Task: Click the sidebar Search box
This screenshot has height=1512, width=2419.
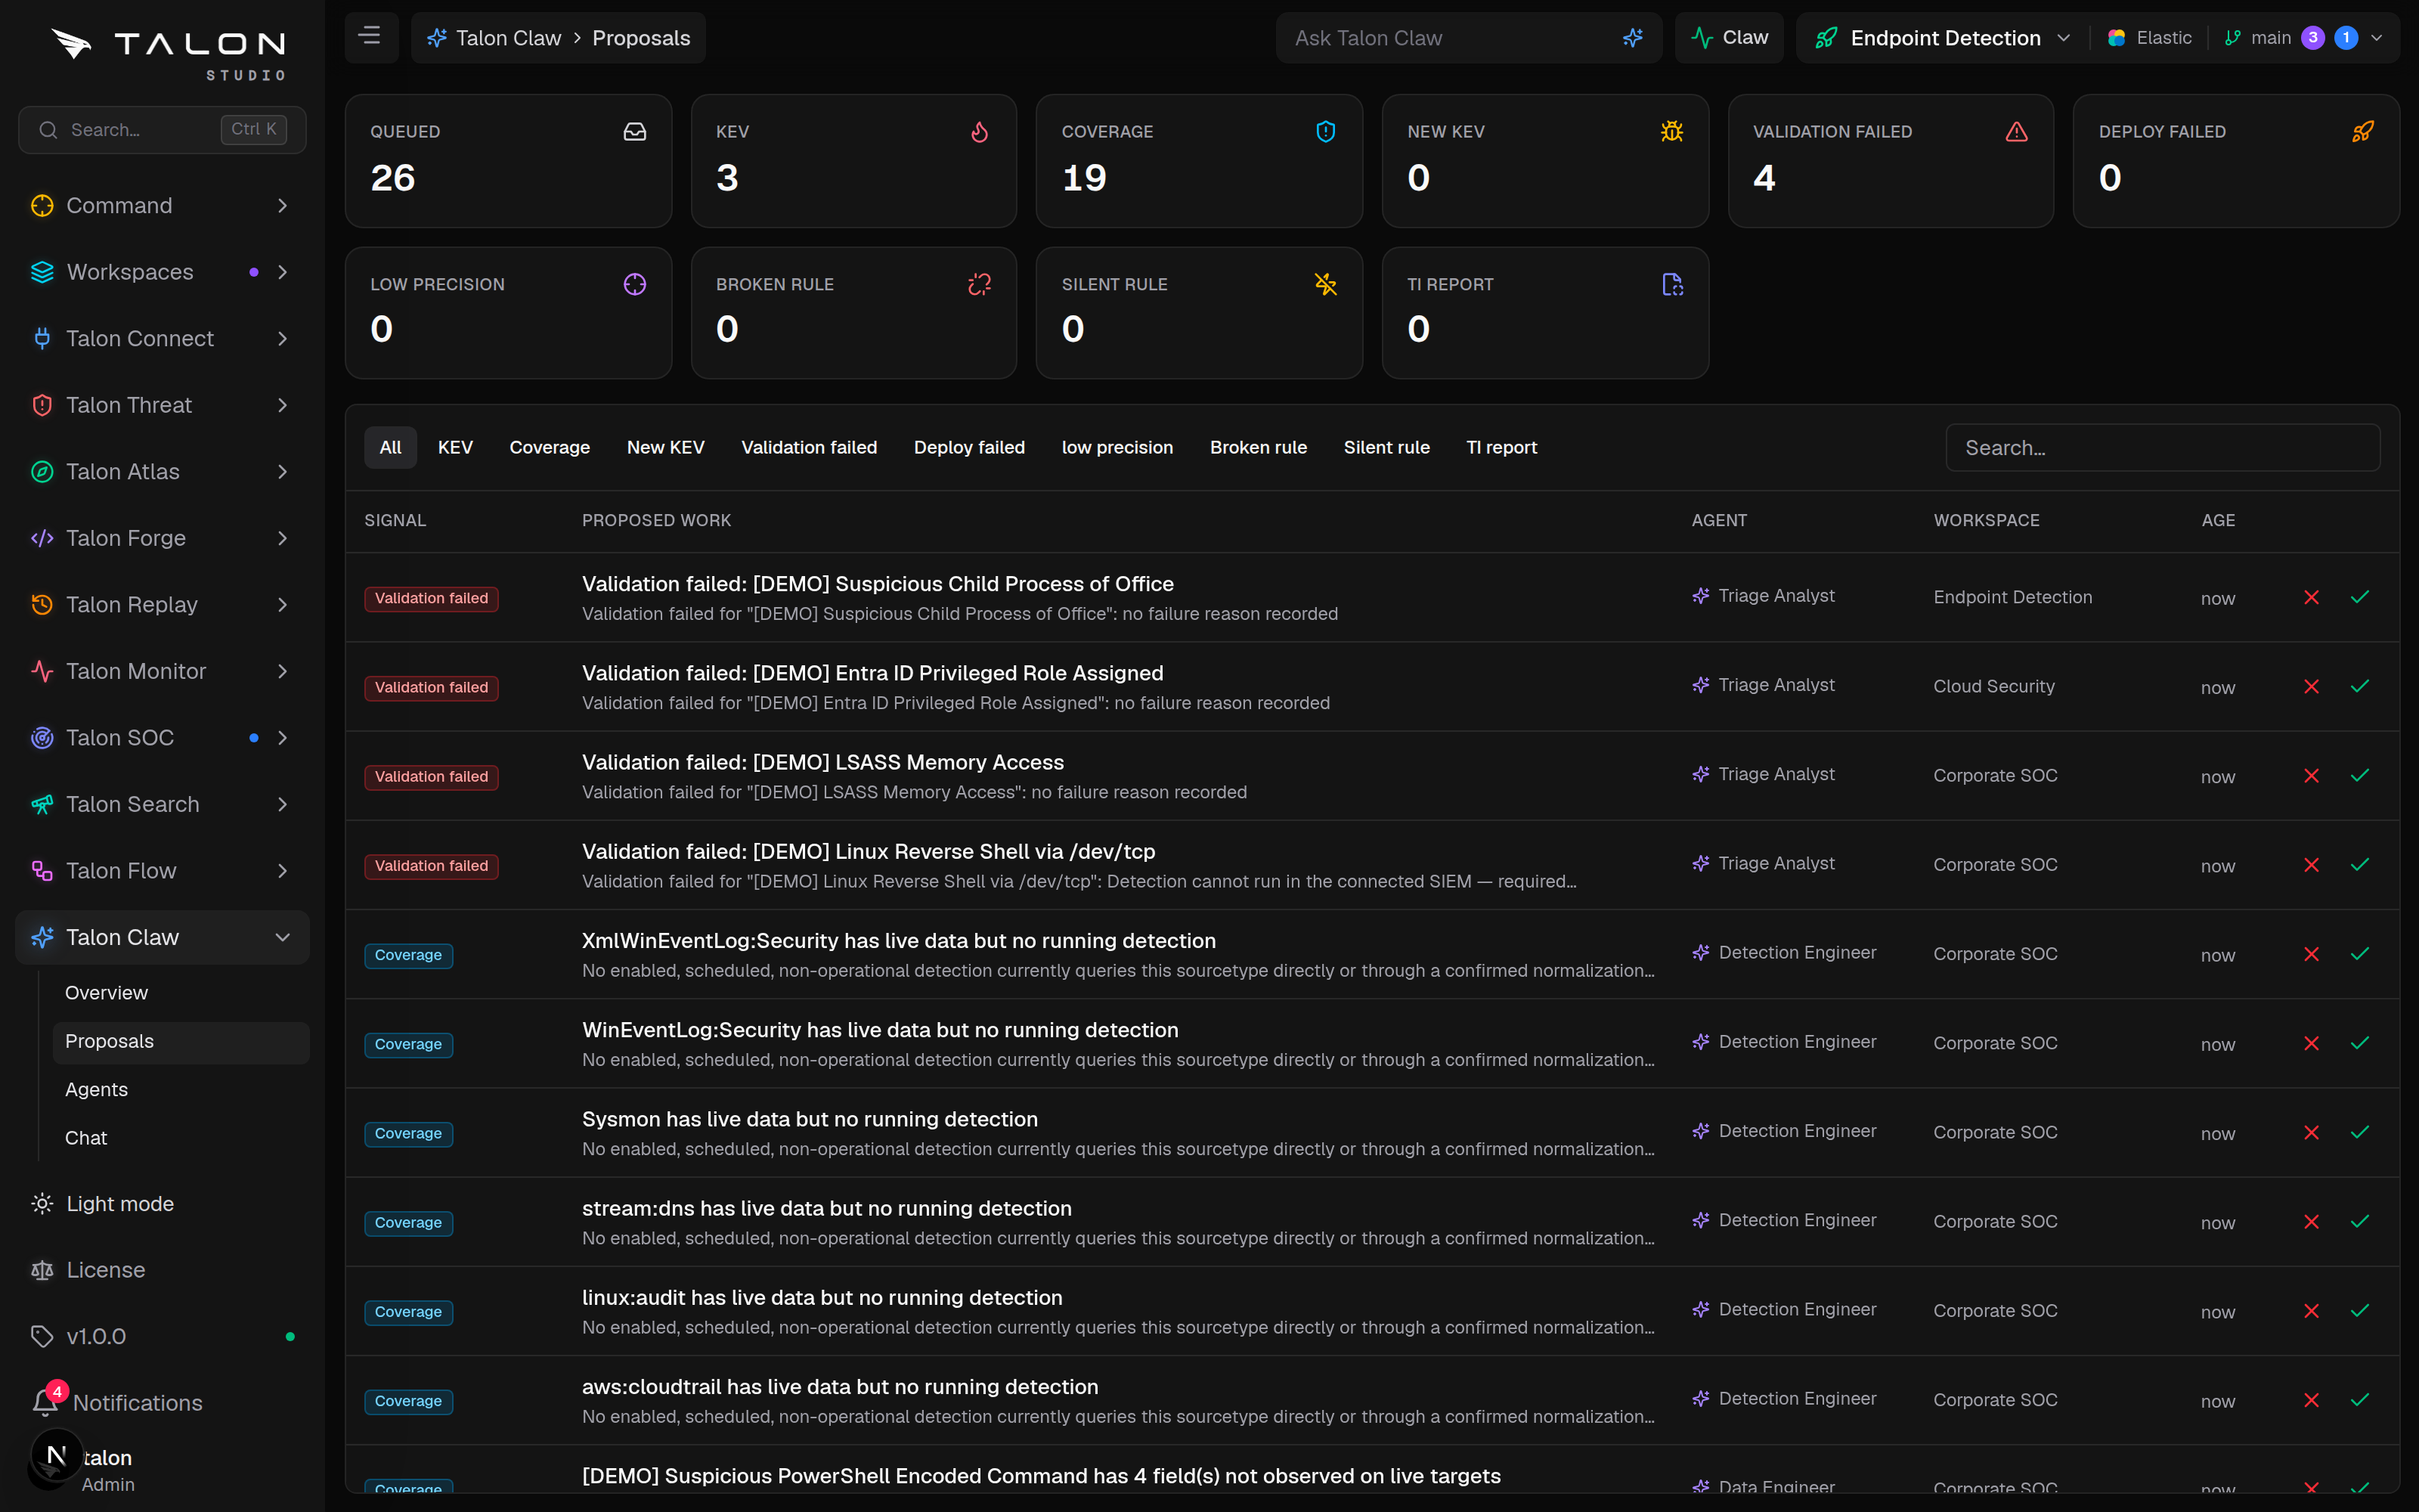Action: point(162,130)
